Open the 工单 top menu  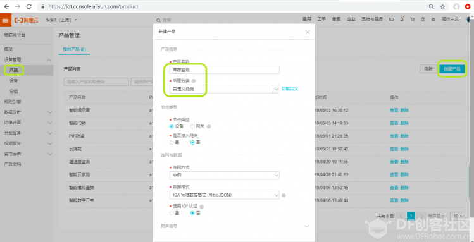click(321, 19)
